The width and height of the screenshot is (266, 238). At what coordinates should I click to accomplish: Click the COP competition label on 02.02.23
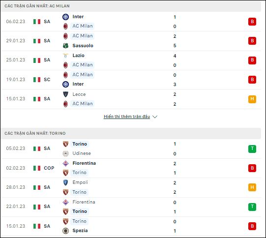click(x=49, y=168)
